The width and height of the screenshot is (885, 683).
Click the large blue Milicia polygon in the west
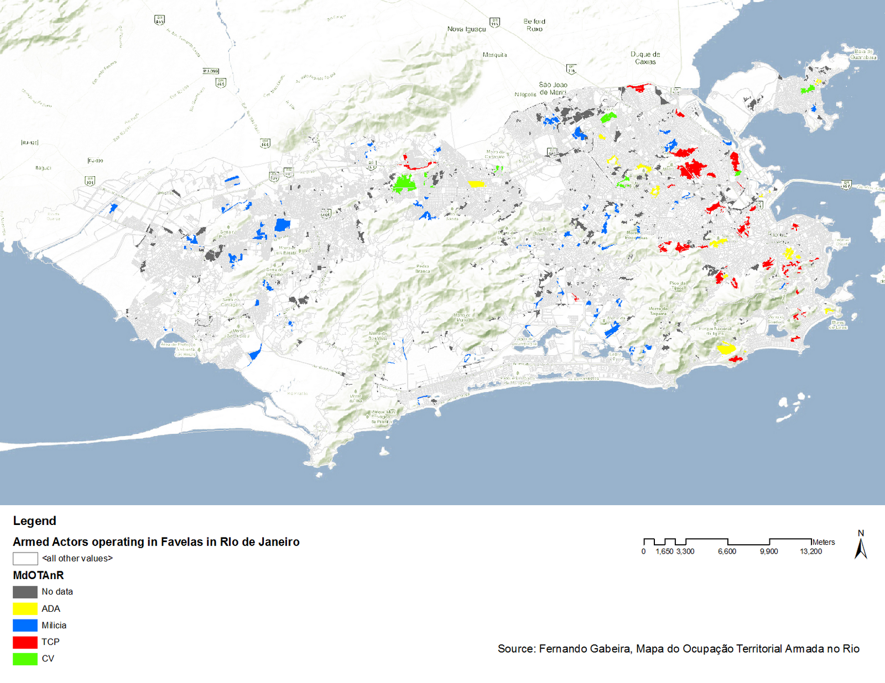tap(282, 225)
